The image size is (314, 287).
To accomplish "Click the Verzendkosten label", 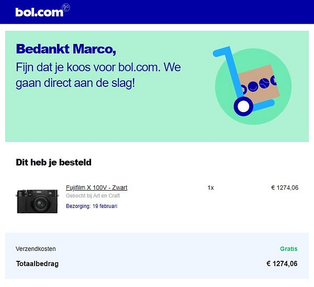I will [36, 249].
